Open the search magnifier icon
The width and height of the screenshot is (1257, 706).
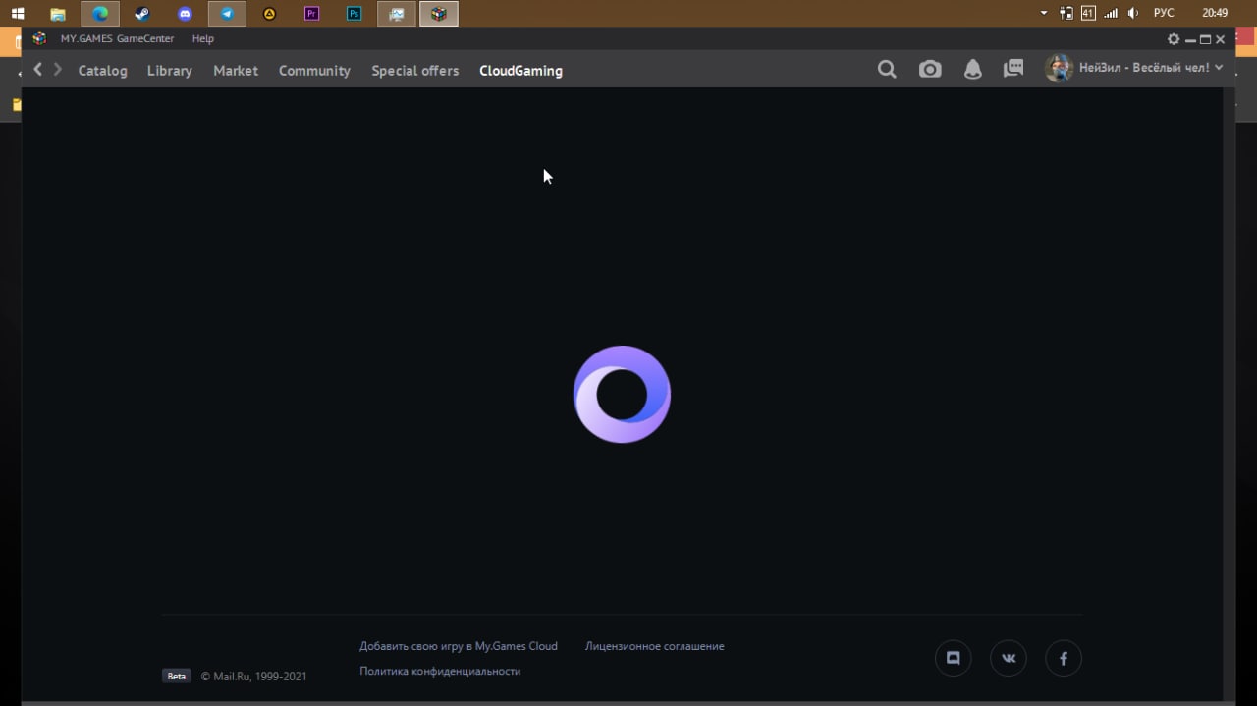(887, 70)
